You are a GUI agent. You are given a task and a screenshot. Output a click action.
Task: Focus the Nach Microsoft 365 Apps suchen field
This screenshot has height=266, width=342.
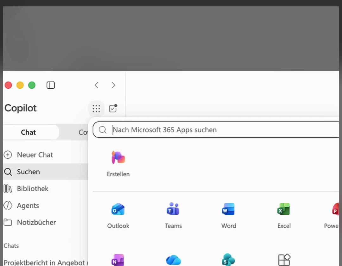[216, 130]
